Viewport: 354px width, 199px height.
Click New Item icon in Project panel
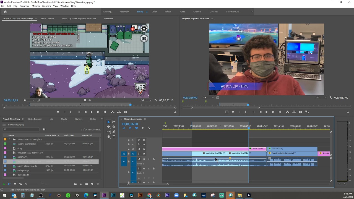tap(92, 184)
